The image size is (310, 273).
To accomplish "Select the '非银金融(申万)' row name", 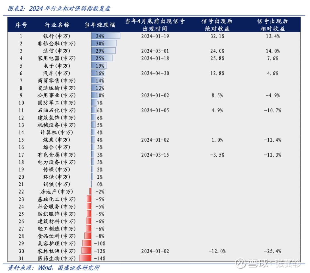I will [x=57, y=44].
